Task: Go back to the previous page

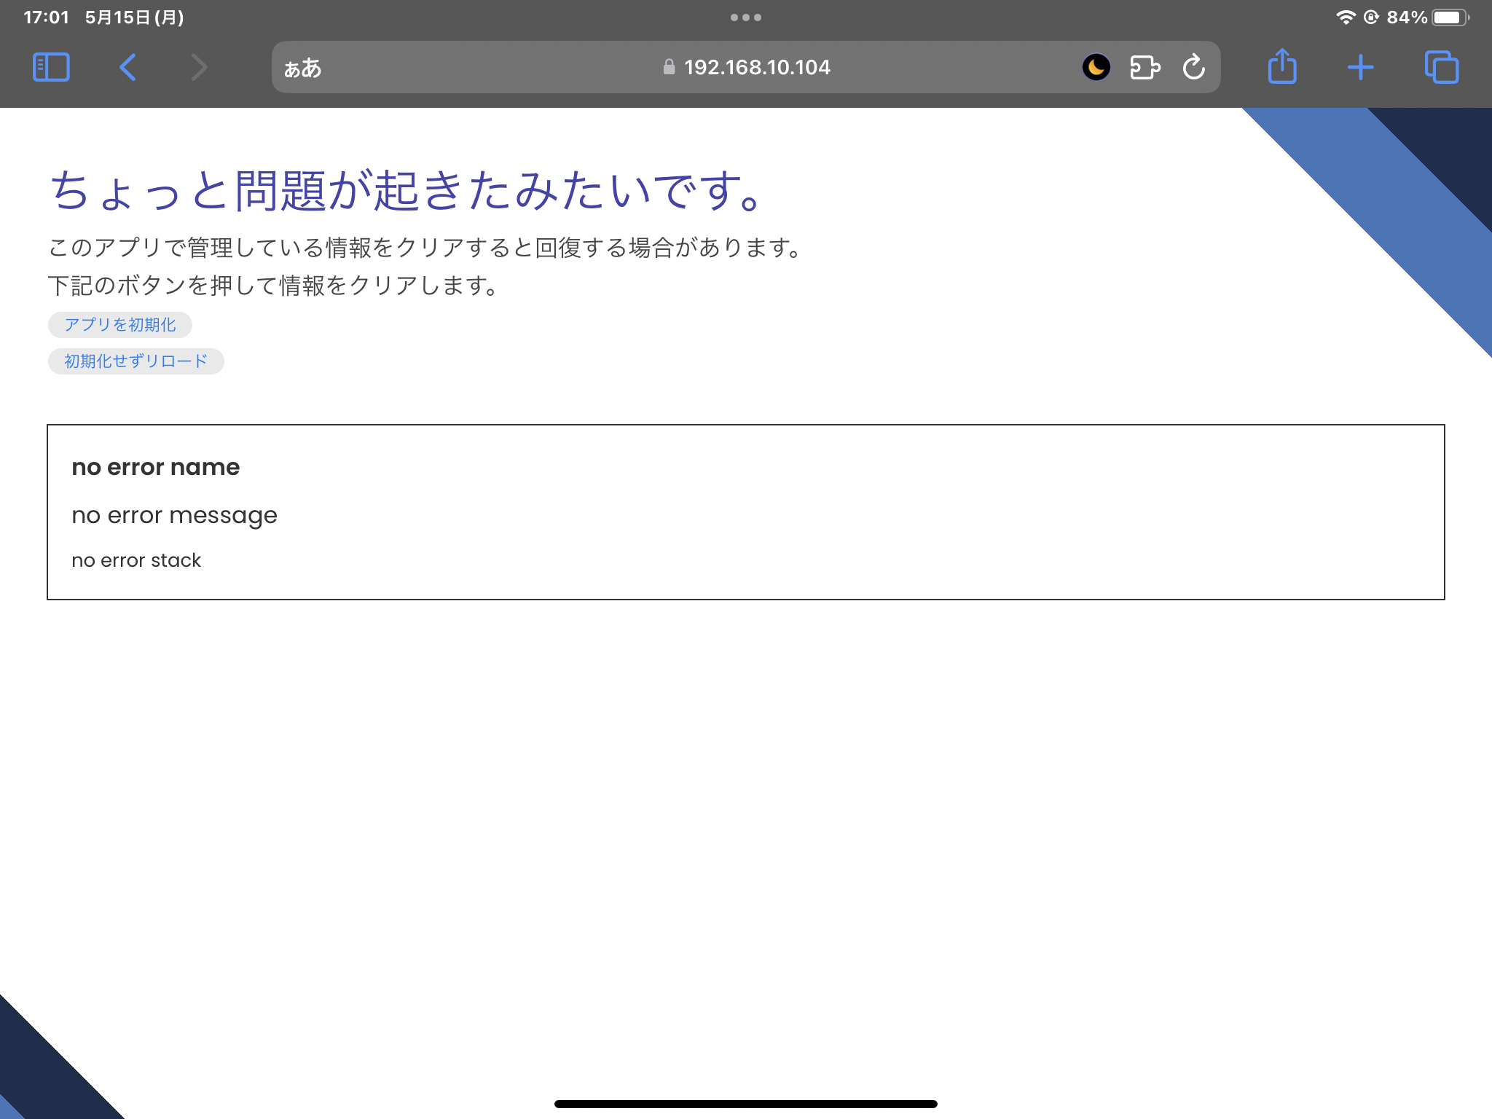Action: point(127,66)
